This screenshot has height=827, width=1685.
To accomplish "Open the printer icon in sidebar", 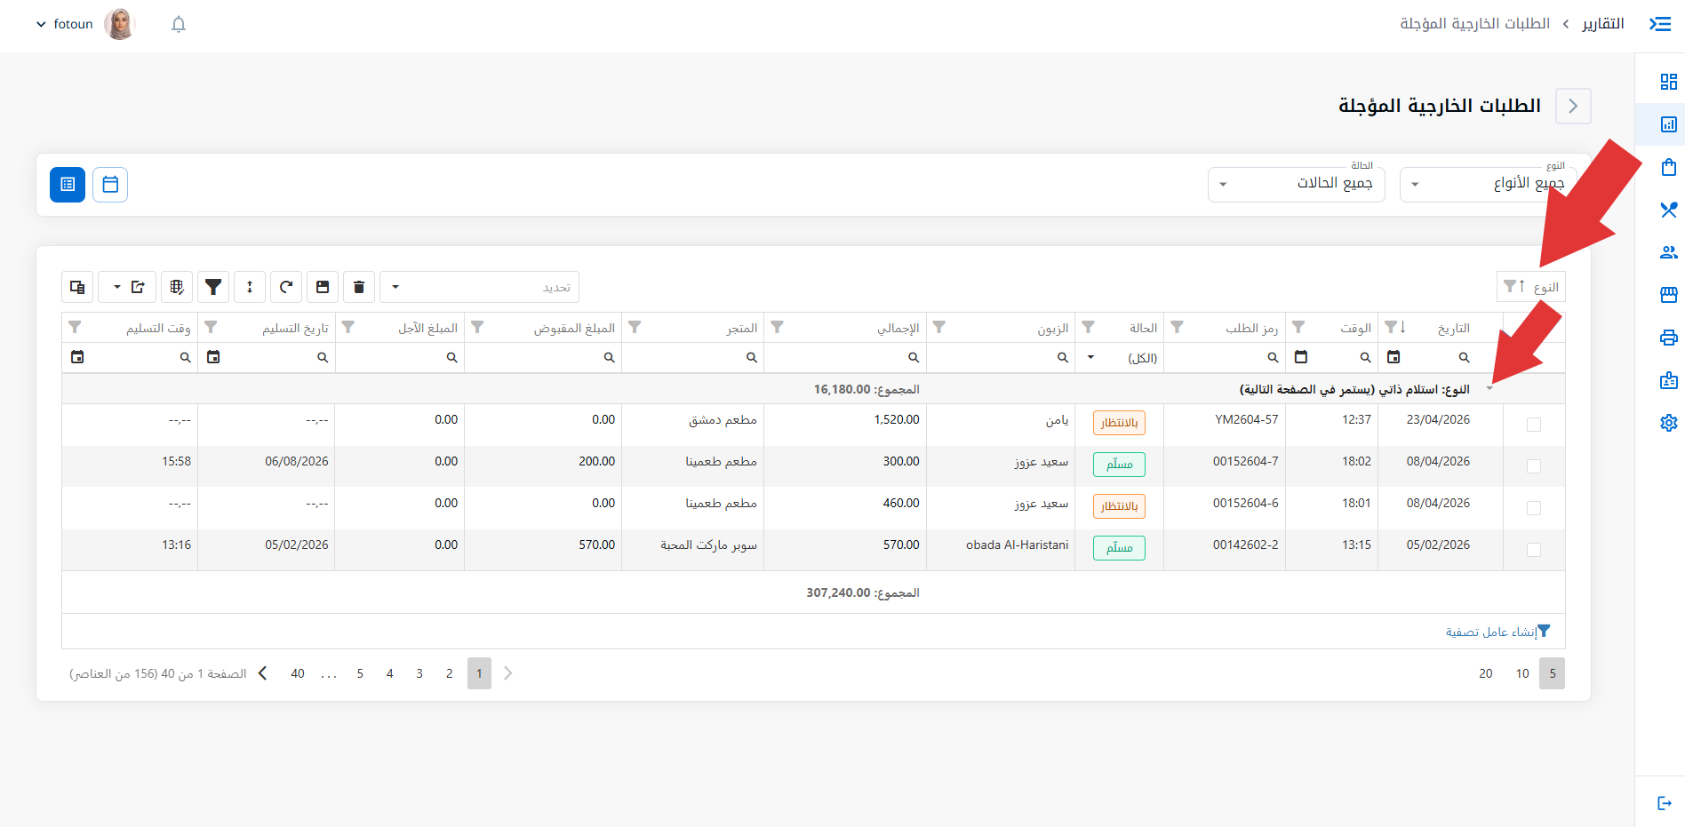I will pyautogui.click(x=1668, y=338).
